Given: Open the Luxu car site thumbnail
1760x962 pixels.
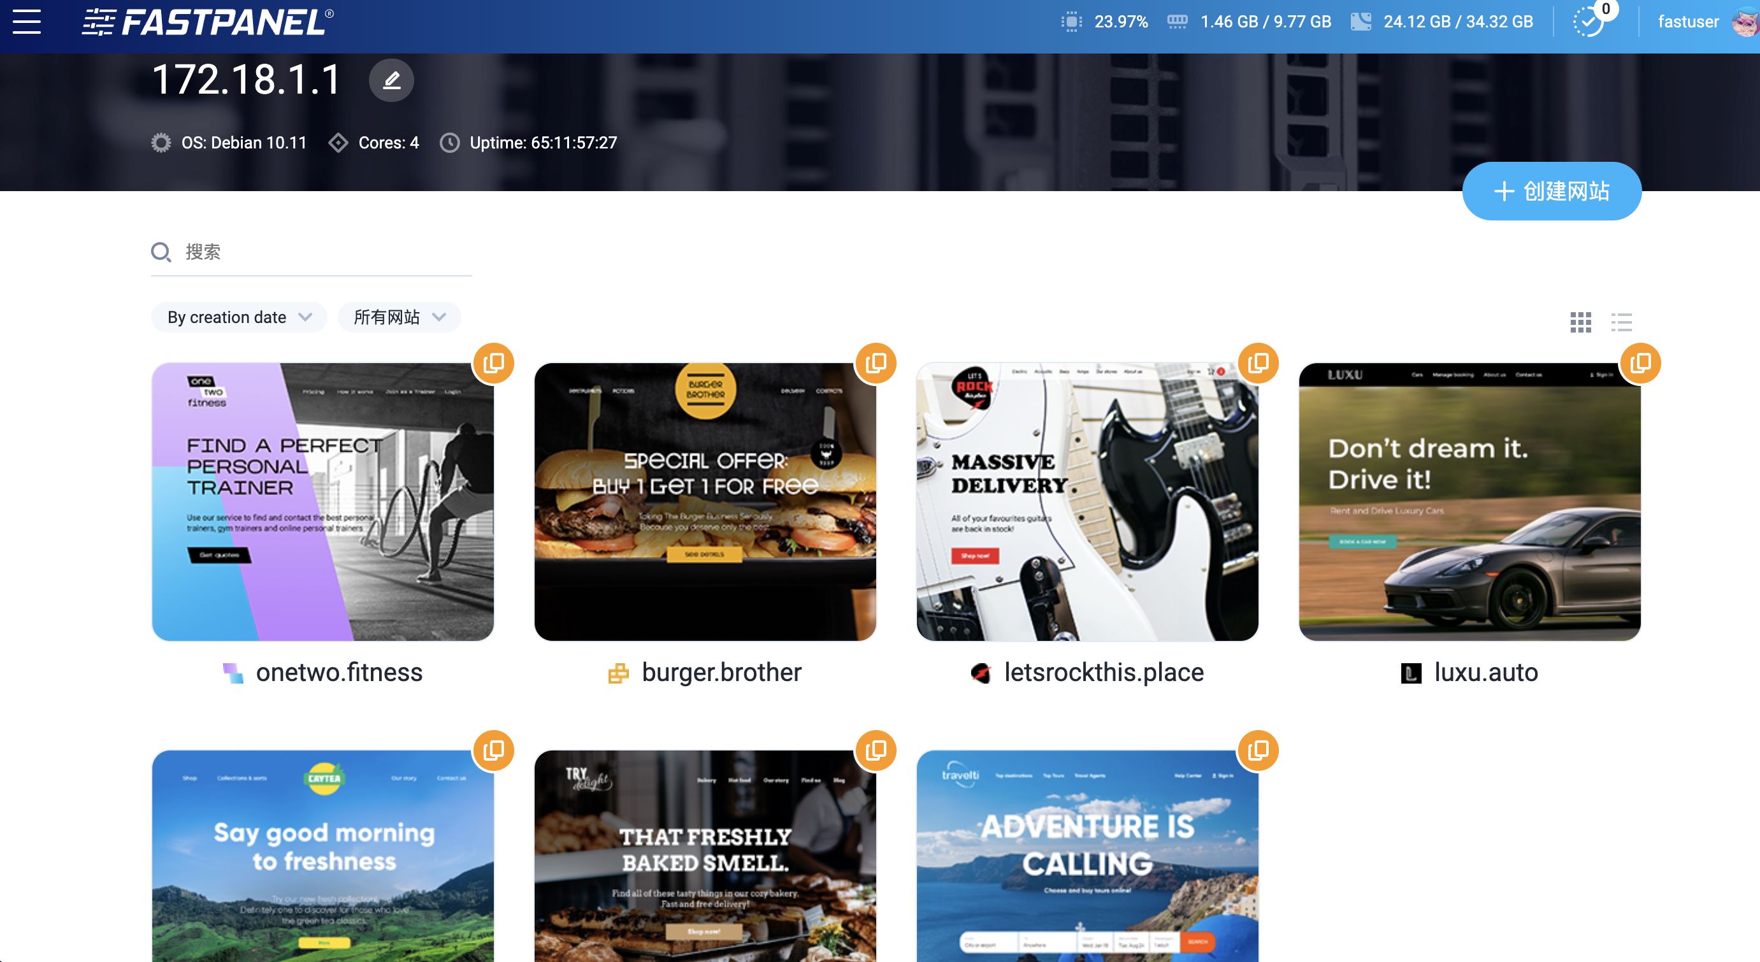Looking at the screenshot, I should (x=1469, y=502).
